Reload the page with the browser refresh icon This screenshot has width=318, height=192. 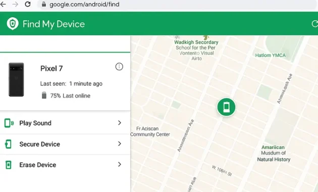tap(28, 4)
